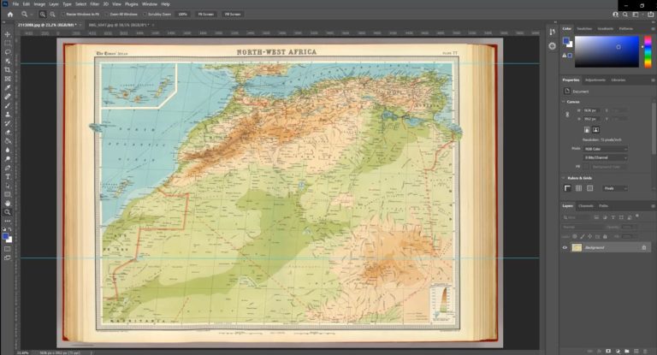
Task: Toggle Zoom All Windows checkbox
Action: [107, 15]
